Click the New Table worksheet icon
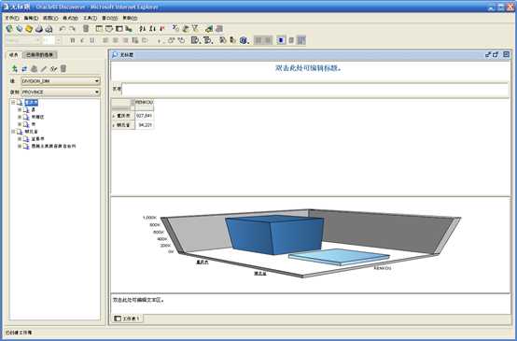The height and width of the screenshot is (341, 517). click(x=99, y=29)
